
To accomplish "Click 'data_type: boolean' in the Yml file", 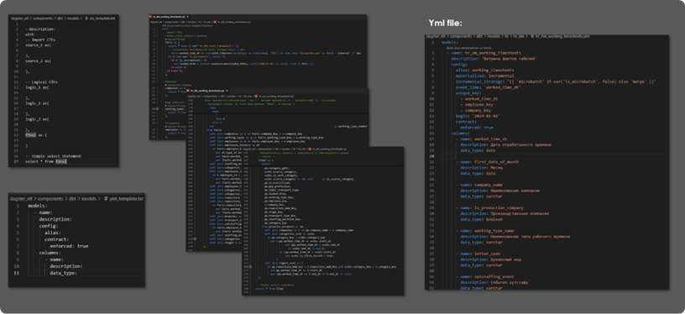I will pyautogui.click(x=480, y=219).
